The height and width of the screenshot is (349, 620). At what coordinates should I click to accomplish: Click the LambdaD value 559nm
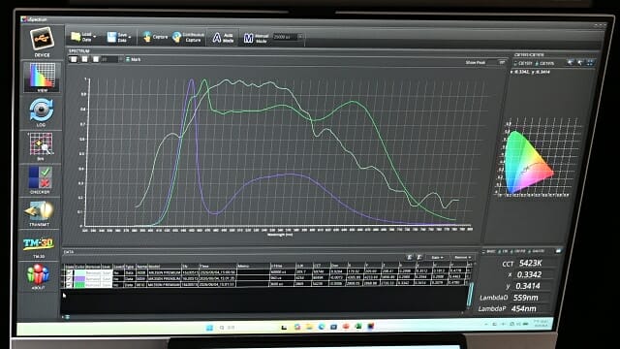click(x=525, y=298)
